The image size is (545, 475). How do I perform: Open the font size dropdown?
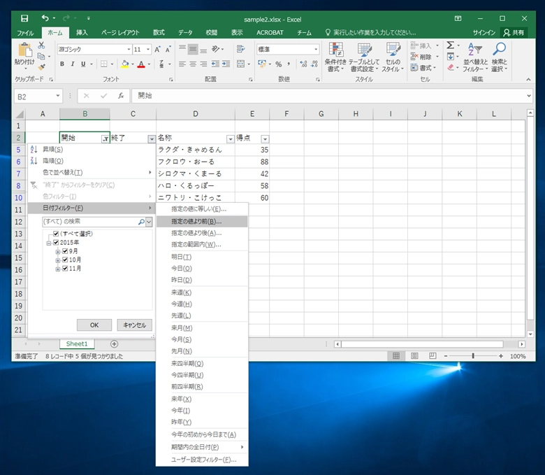(x=148, y=50)
